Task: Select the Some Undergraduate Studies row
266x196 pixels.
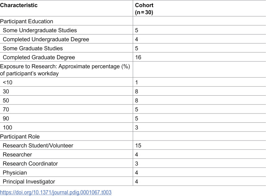Action: click(x=133, y=30)
